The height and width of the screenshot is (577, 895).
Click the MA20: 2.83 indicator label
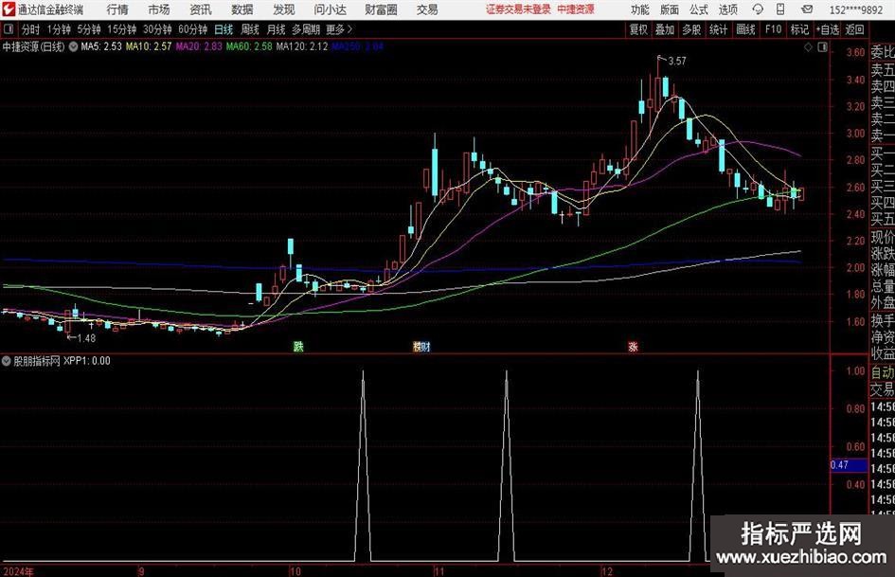coord(199,46)
